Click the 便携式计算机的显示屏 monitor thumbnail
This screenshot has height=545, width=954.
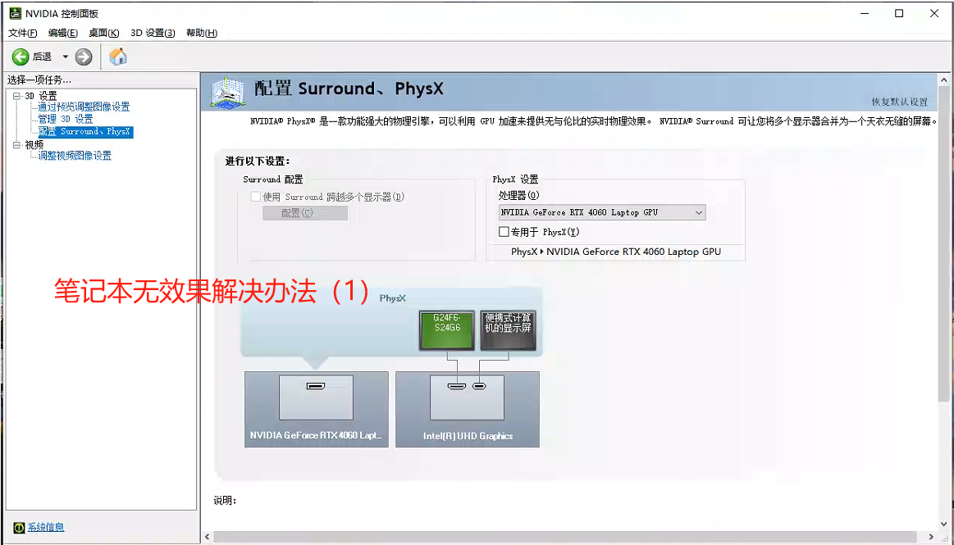tap(508, 330)
